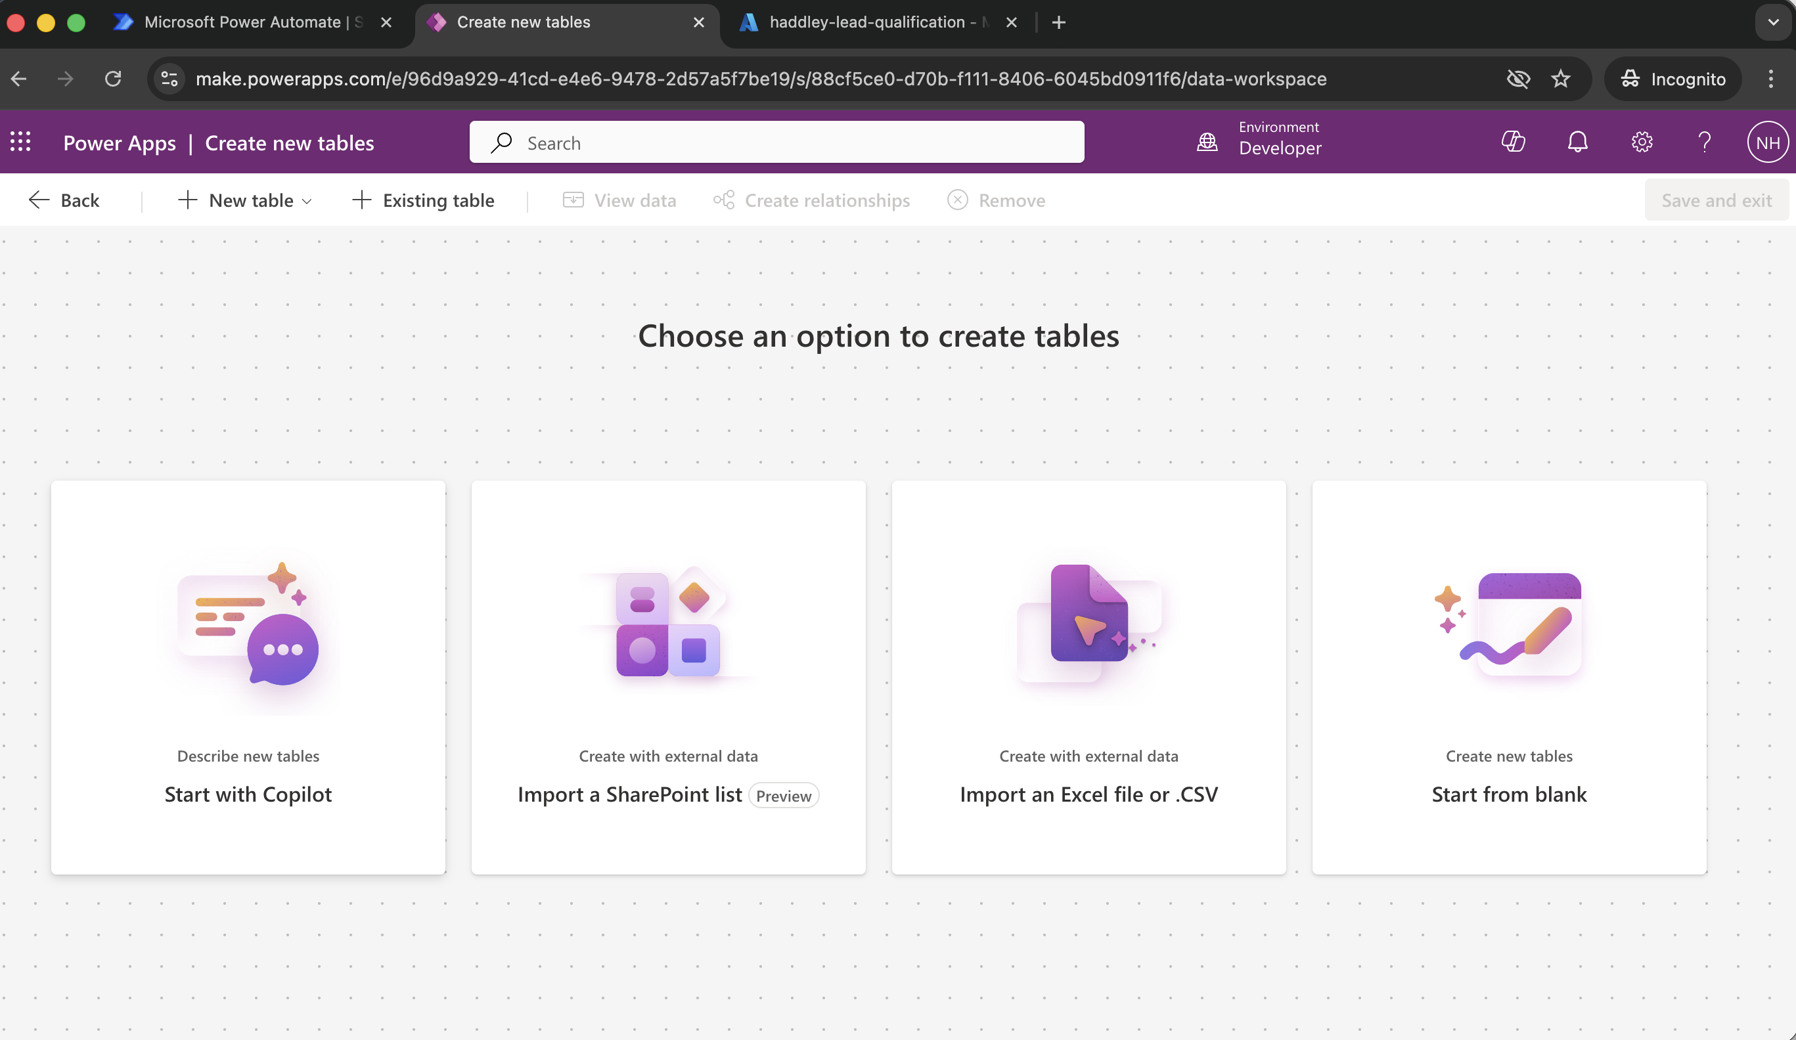Open the help question mark
This screenshot has width=1796, height=1040.
click(1704, 142)
